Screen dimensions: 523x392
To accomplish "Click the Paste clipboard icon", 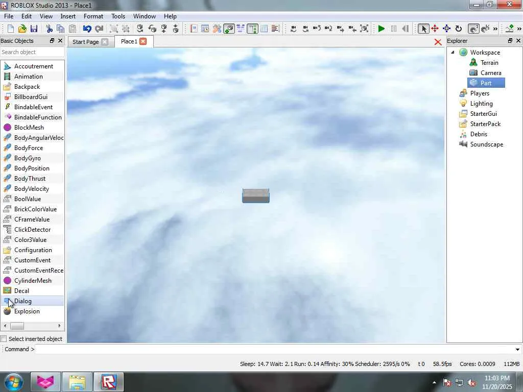I will (72, 29).
